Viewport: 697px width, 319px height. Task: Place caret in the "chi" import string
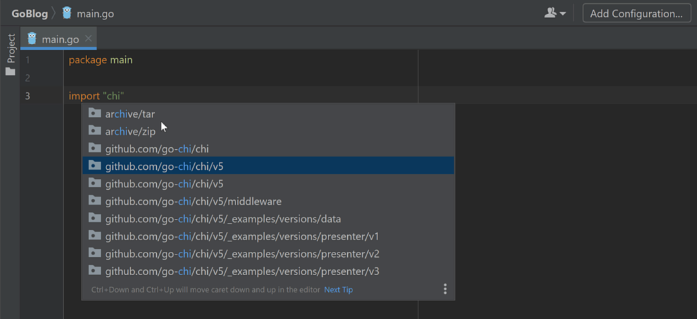click(x=114, y=96)
